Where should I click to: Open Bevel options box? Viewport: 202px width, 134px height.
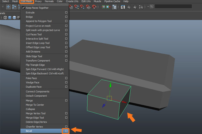[x=66, y=131]
